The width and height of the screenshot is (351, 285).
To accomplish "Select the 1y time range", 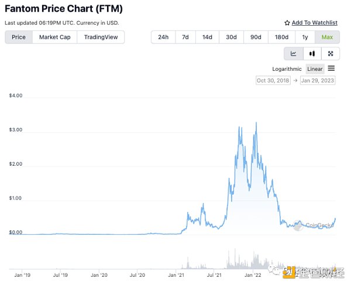I will [x=305, y=37].
